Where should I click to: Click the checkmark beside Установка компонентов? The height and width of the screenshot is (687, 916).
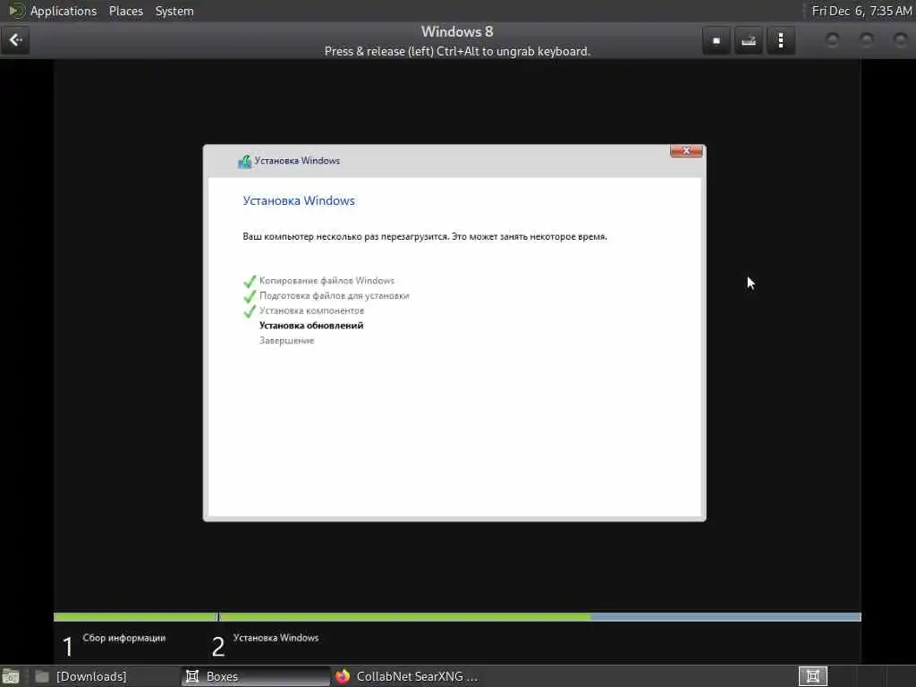point(250,310)
